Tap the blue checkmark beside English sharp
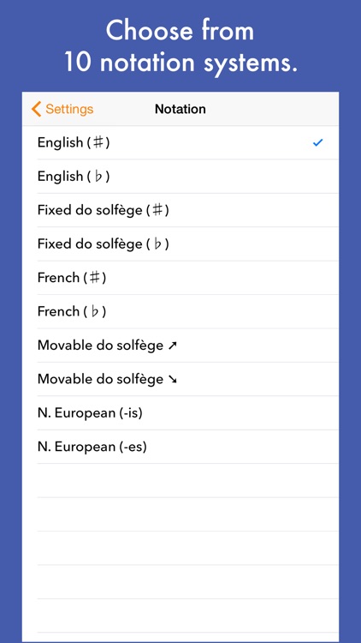361x643 pixels. coord(317,142)
